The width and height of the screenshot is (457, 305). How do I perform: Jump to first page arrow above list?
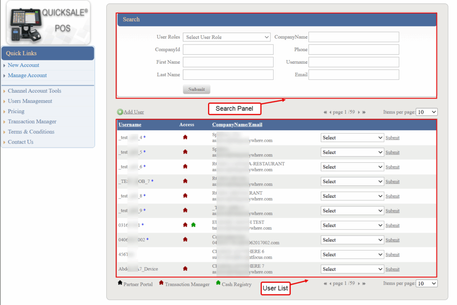tap(325, 112)
